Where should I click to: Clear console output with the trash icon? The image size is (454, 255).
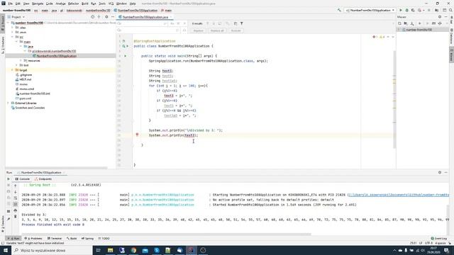click(16, 217)
